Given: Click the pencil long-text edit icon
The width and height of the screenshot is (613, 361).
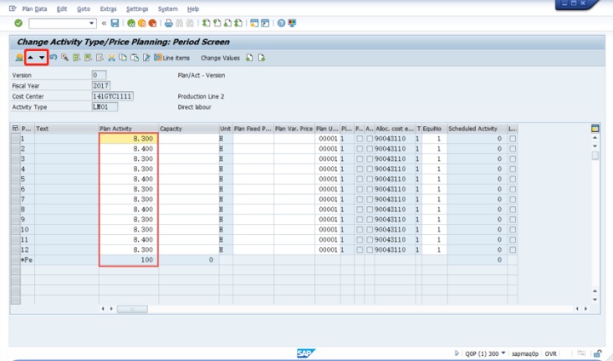Looking at the screenshot, I should [146, 58].
